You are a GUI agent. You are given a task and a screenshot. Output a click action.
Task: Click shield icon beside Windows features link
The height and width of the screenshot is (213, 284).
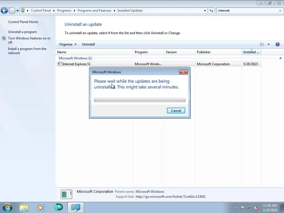(4, 38)
